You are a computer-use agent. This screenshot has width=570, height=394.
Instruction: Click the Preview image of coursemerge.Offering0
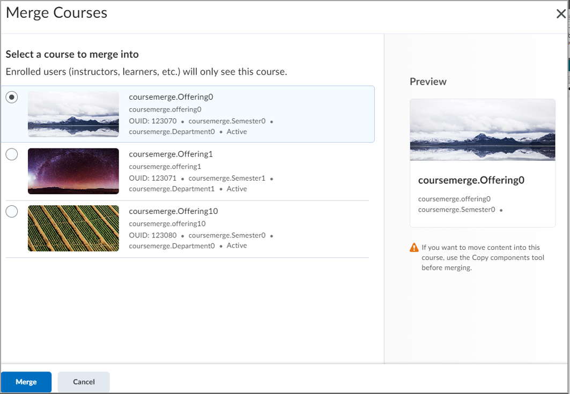tap(482, 130)
